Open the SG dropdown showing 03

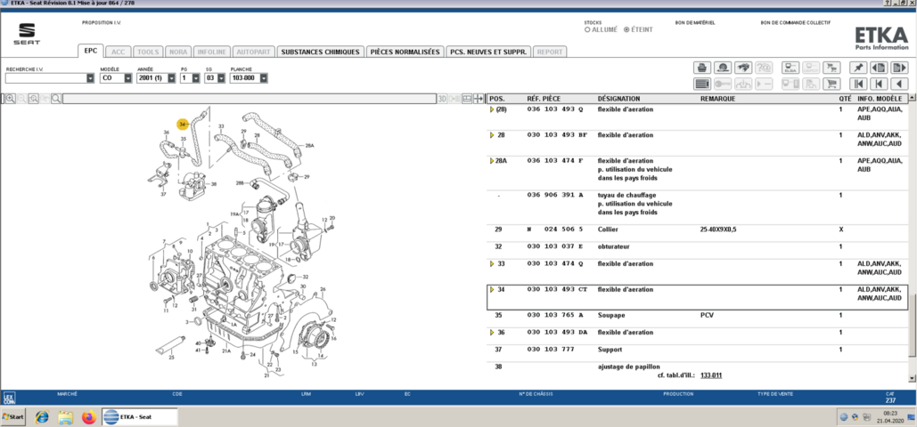click(221, 77)
